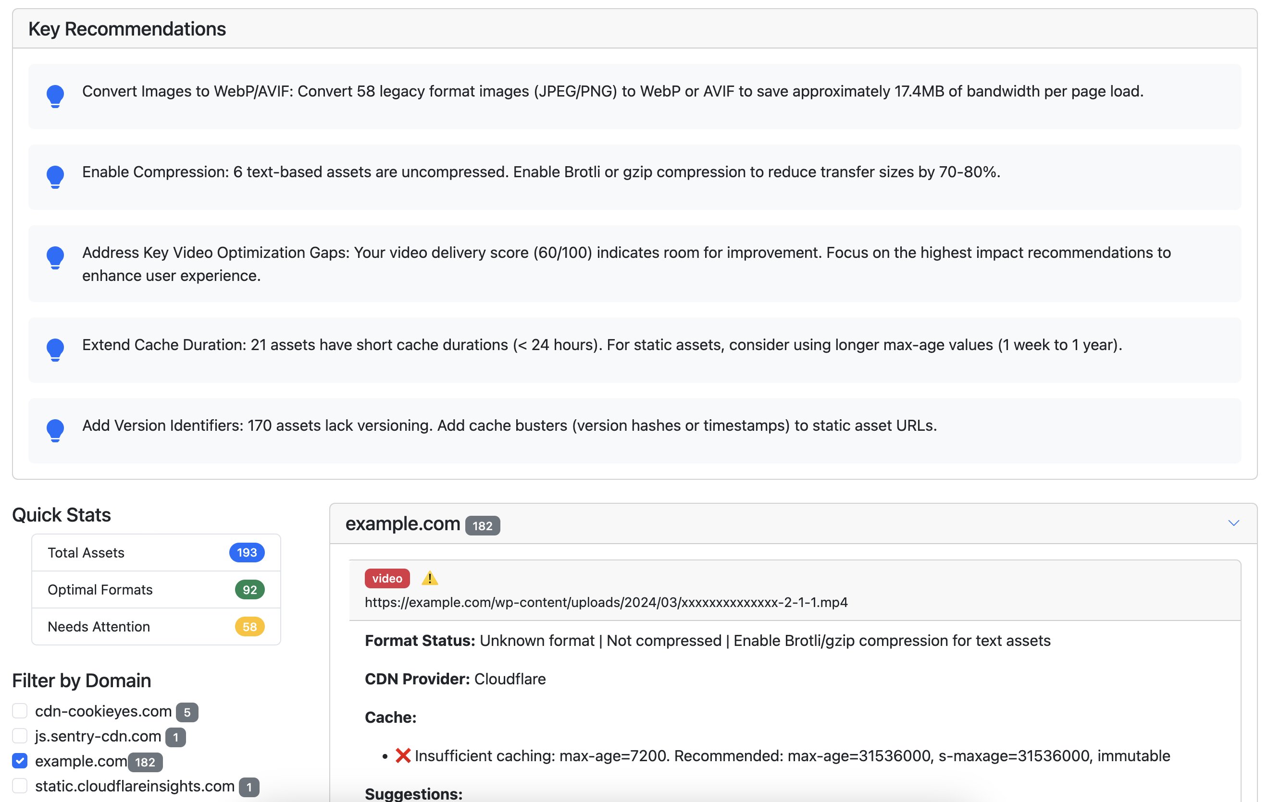Image resolution: width=1268 pixels, height=802 pixels.
Task: Click the green 92 Optimal Formats badge
Action: point(249,589)
